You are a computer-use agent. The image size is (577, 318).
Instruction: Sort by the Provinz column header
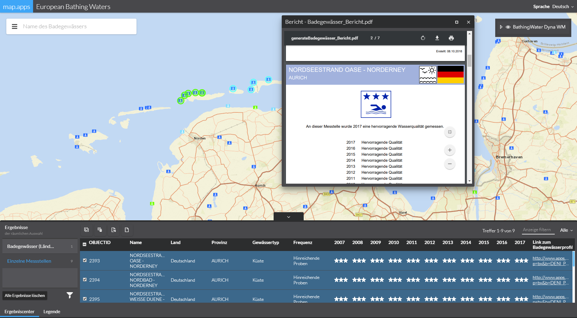[x=219, y=243]
